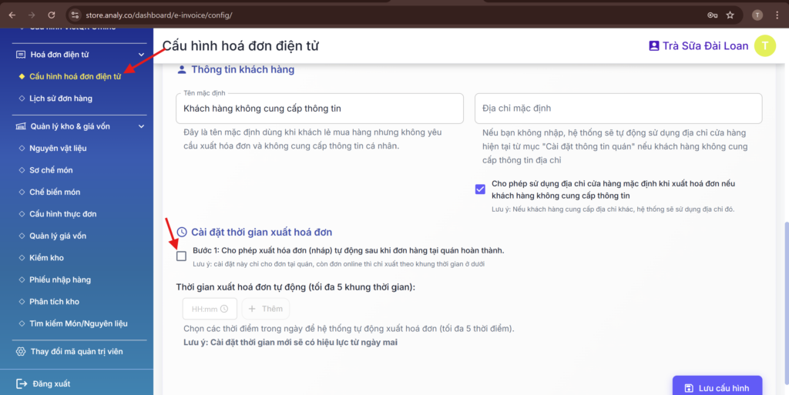Open Phân tích kho in sidebar
789x395 pixels.
coord(55,302)
